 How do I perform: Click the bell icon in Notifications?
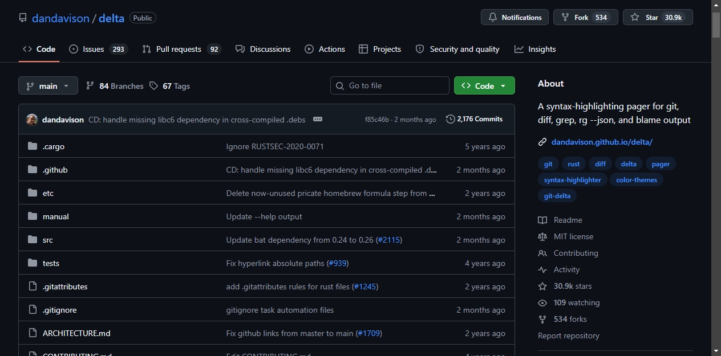[493, 18]
